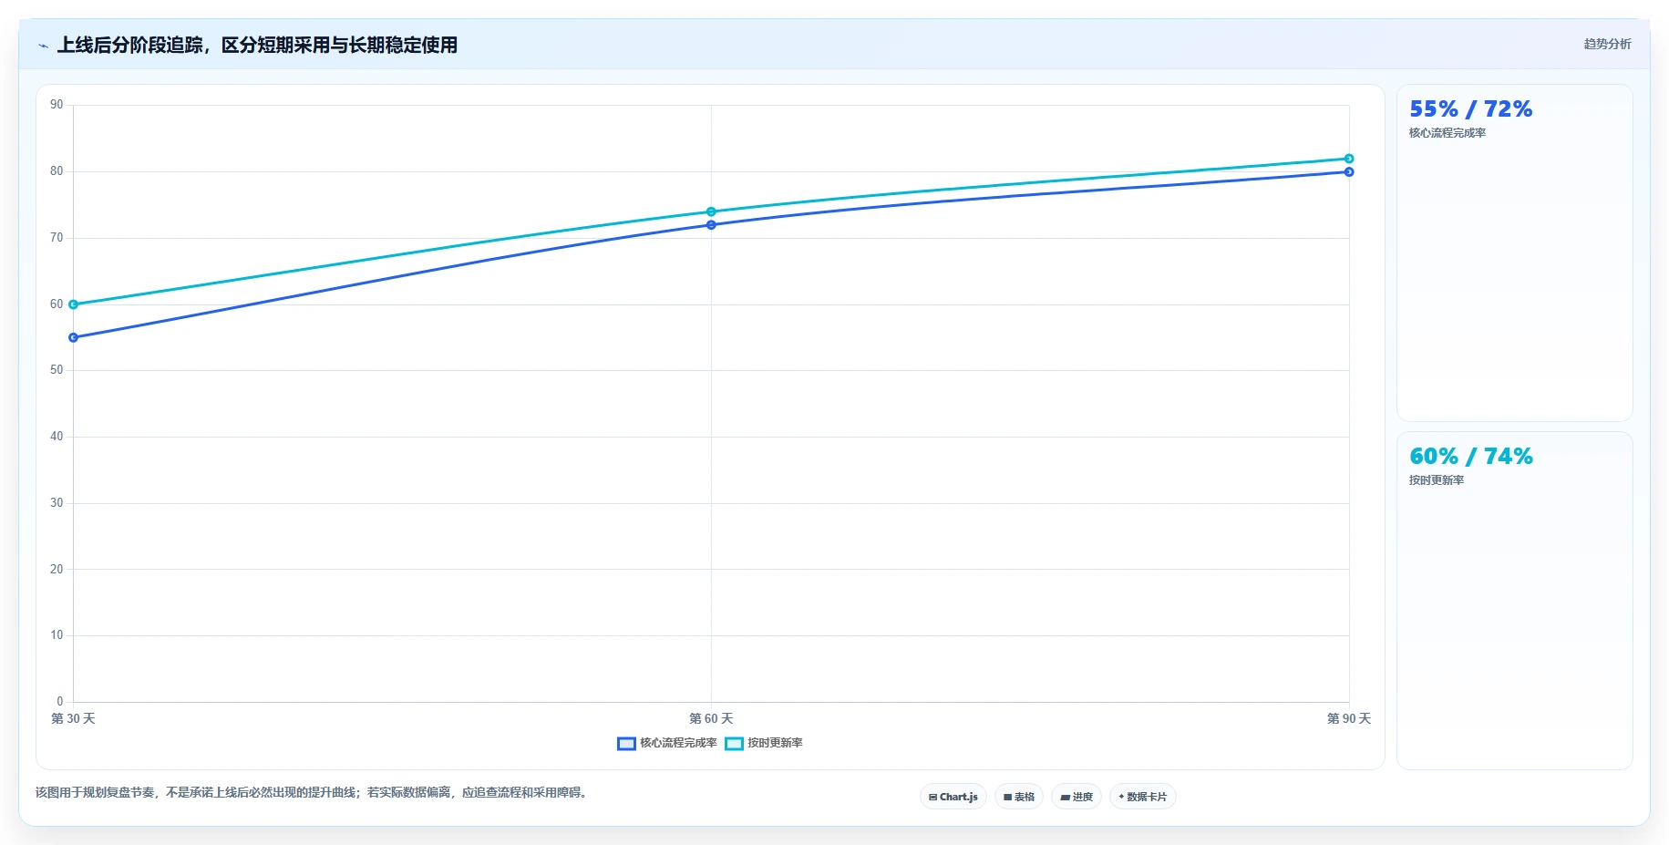This screenshot has width=1669, height=845.
Task: Click the 60% / 74% stat value
Action: tap(1470, 457)
